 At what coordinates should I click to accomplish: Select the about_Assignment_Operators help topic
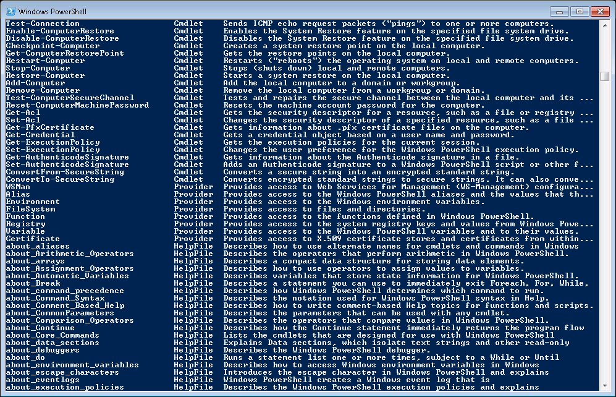click(x=70, y=268)
